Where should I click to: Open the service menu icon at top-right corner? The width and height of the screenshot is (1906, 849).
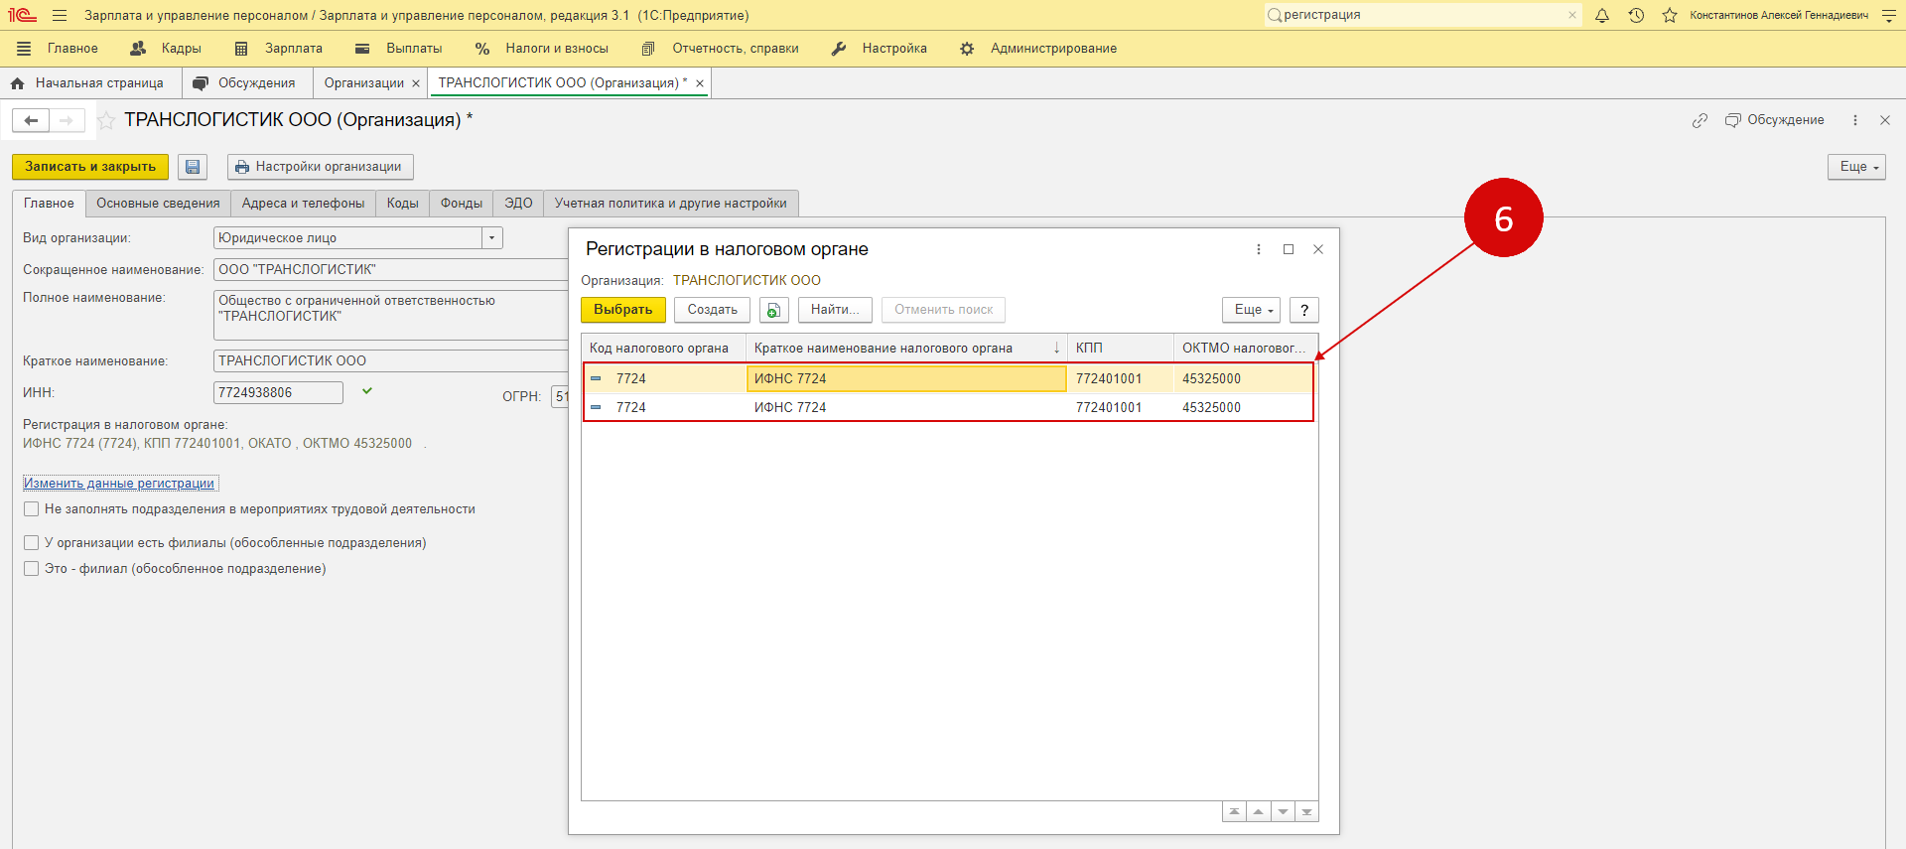click(1888, 15)
